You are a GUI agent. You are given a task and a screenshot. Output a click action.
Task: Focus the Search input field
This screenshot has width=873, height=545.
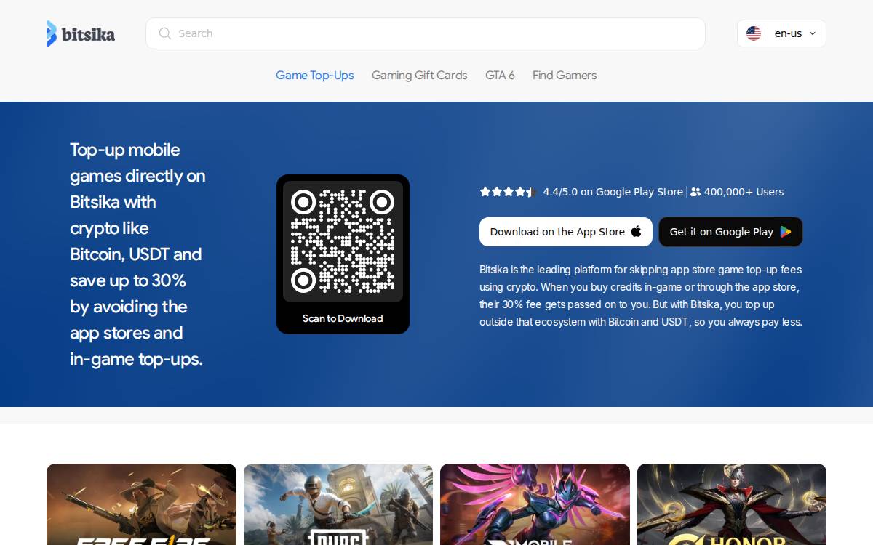tap(426, 33)
